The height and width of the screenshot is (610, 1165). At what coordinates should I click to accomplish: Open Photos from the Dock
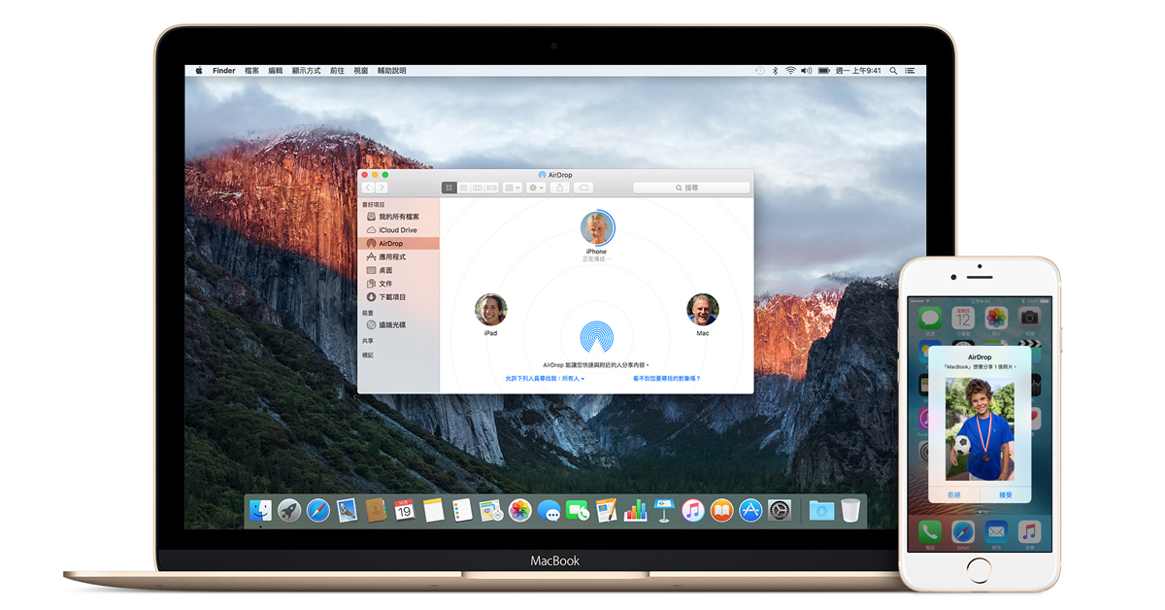tap(520, 510)
